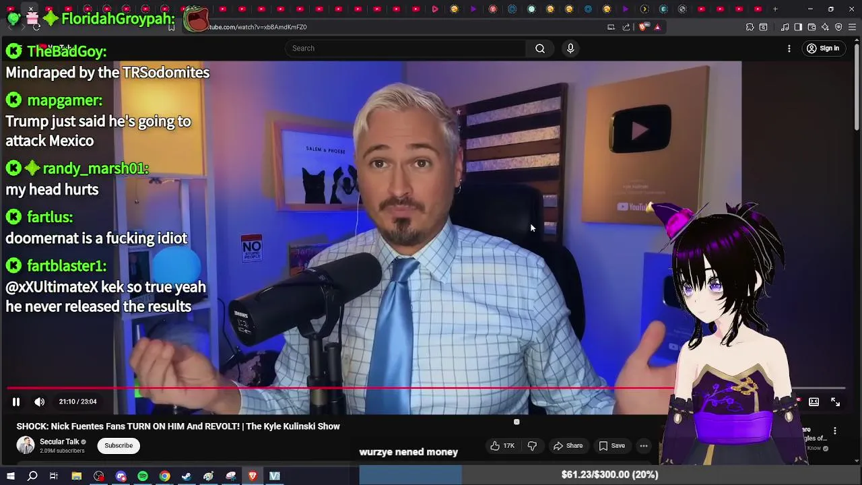Subscribe to the Secular Talk channel
Image resolution: width=862 pixels, height=485 pixels.
(119, 445)
